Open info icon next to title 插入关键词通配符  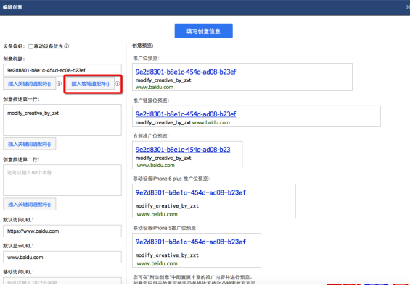[59, 84]
